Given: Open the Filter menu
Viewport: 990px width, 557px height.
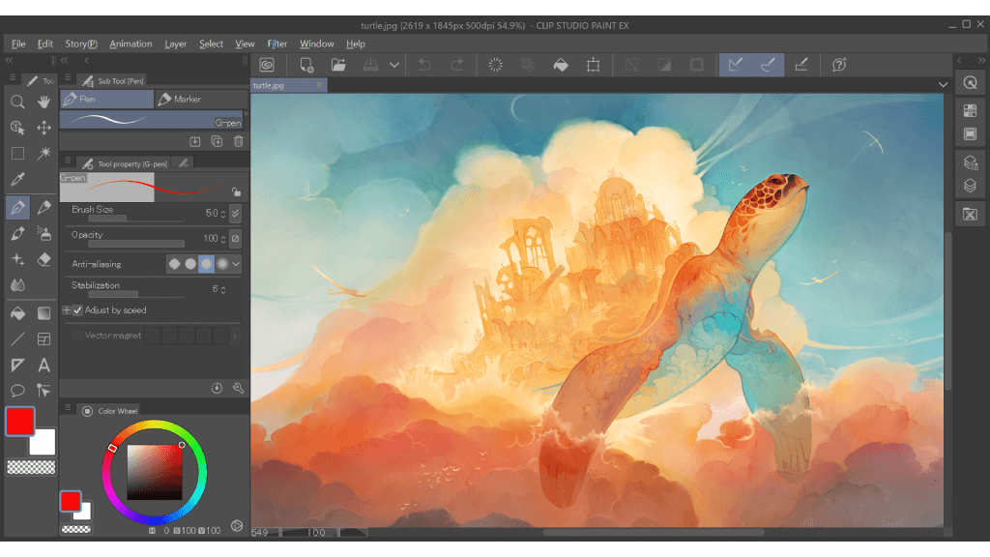Looking at the screenshot, I should click(x=277, y=44).
